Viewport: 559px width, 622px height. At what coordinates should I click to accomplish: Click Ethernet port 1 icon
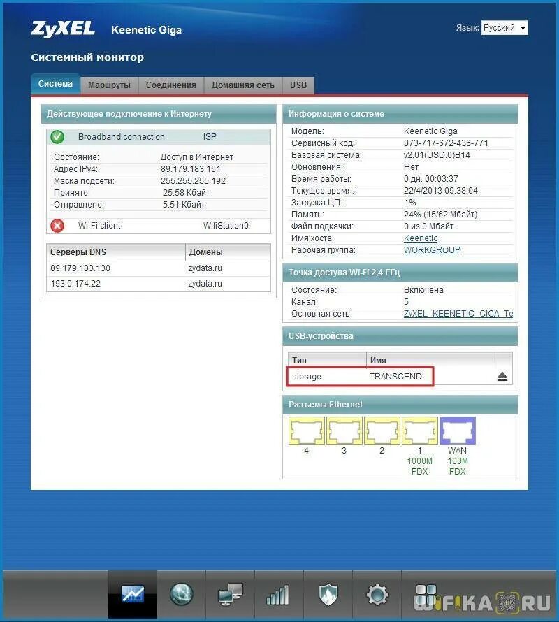pos(420,431)
